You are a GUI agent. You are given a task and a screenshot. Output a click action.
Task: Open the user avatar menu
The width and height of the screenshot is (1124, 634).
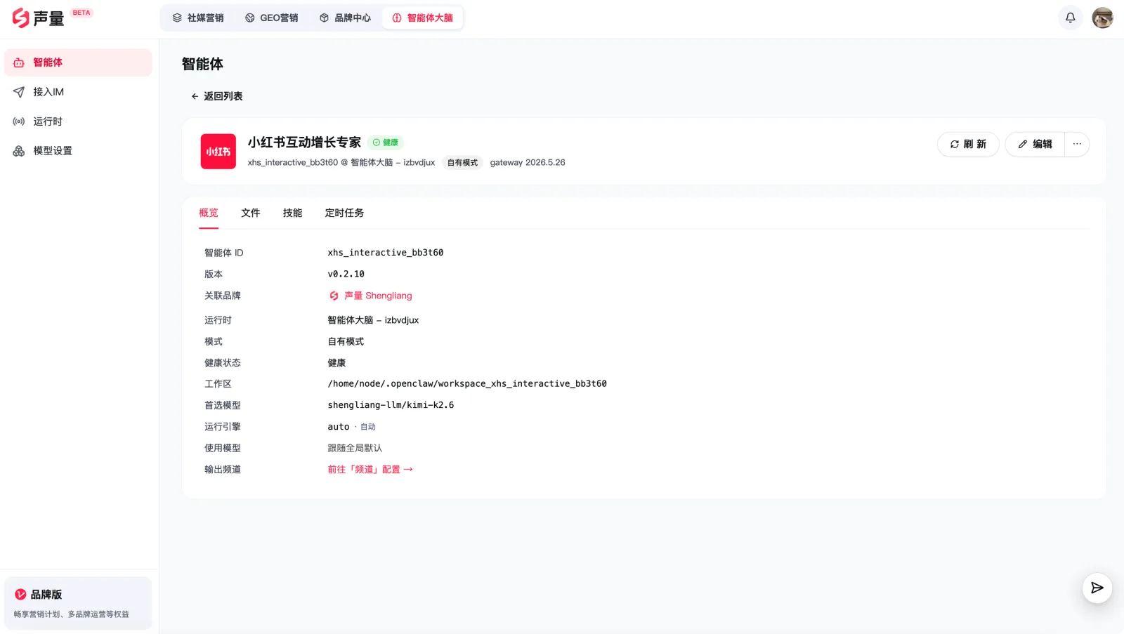[x=1102, y=18]
